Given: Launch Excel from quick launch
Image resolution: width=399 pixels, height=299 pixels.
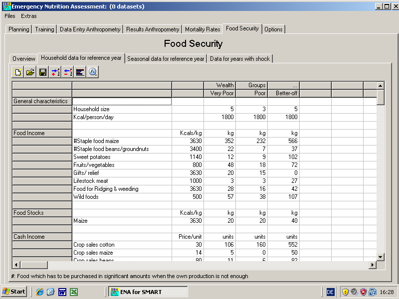Looking at the screenshot, I should pyautogui.click(x=74, y=292).
